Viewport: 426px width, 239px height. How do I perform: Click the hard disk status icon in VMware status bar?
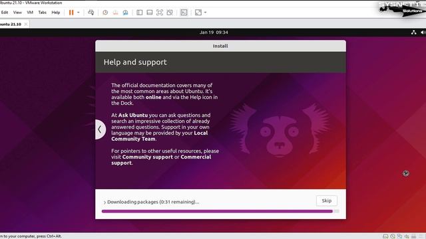[x=385, y=236]
